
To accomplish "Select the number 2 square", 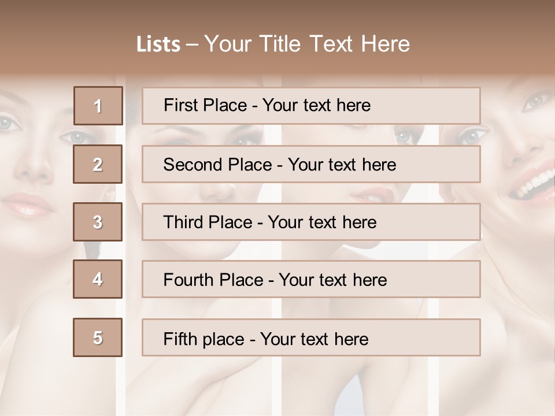I will click(x=98, y=164).
